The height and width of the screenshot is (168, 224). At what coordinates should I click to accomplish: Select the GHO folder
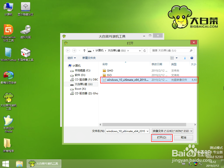(x=108, y=70)
